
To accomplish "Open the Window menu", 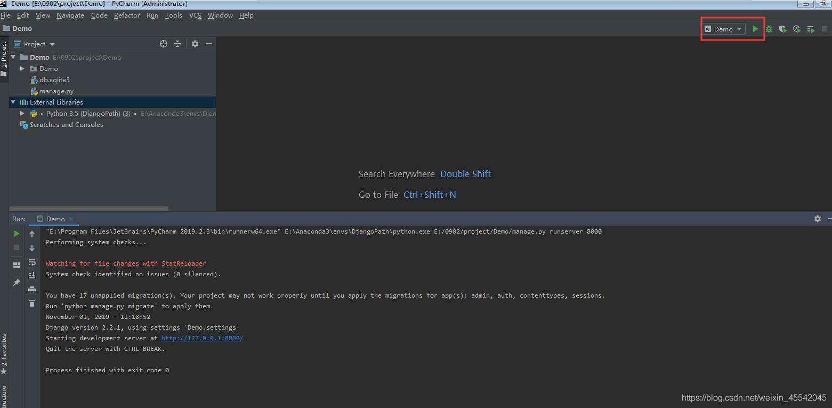I will pos(220,15).
